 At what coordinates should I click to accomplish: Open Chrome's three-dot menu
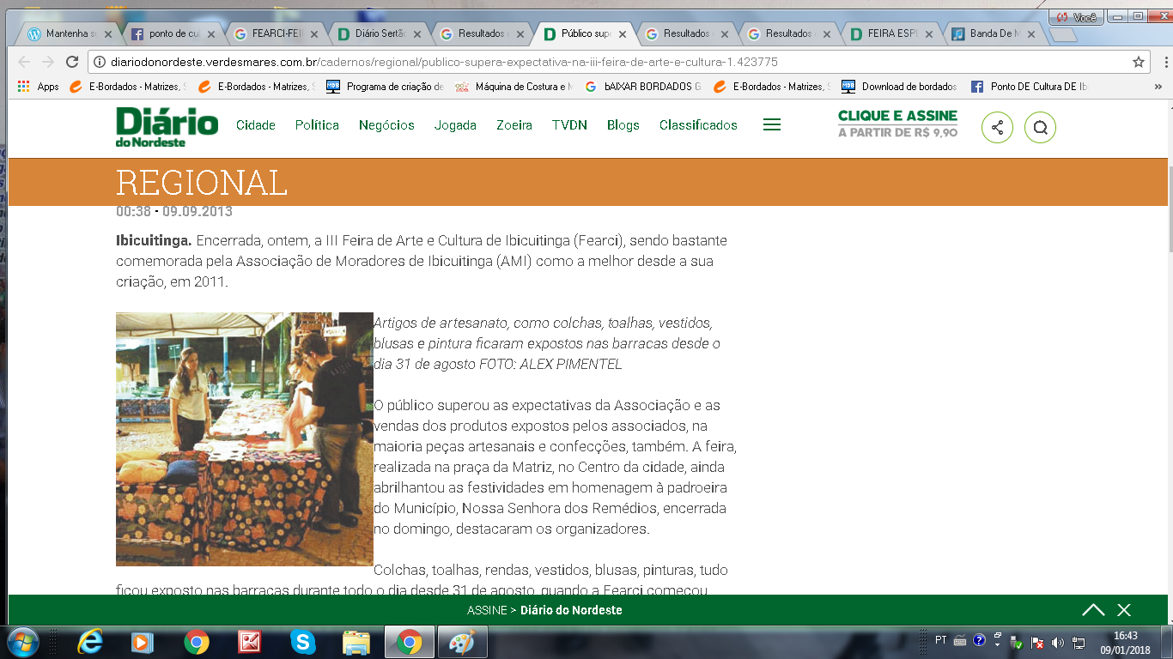1165,62
